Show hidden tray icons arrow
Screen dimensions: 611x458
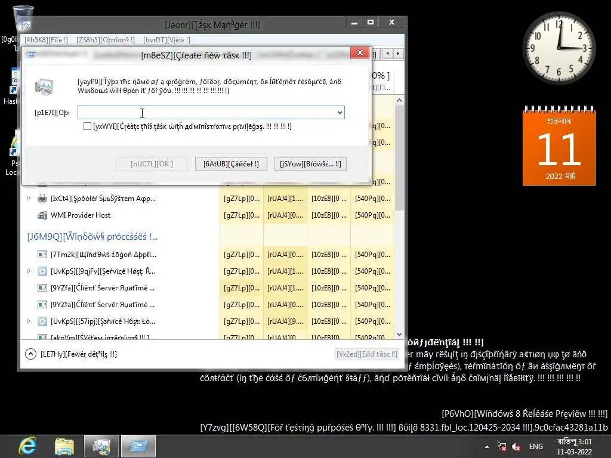click(x=487, y=447)
